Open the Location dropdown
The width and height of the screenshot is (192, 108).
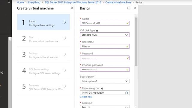pyautogui.click(x=105, y=107)
